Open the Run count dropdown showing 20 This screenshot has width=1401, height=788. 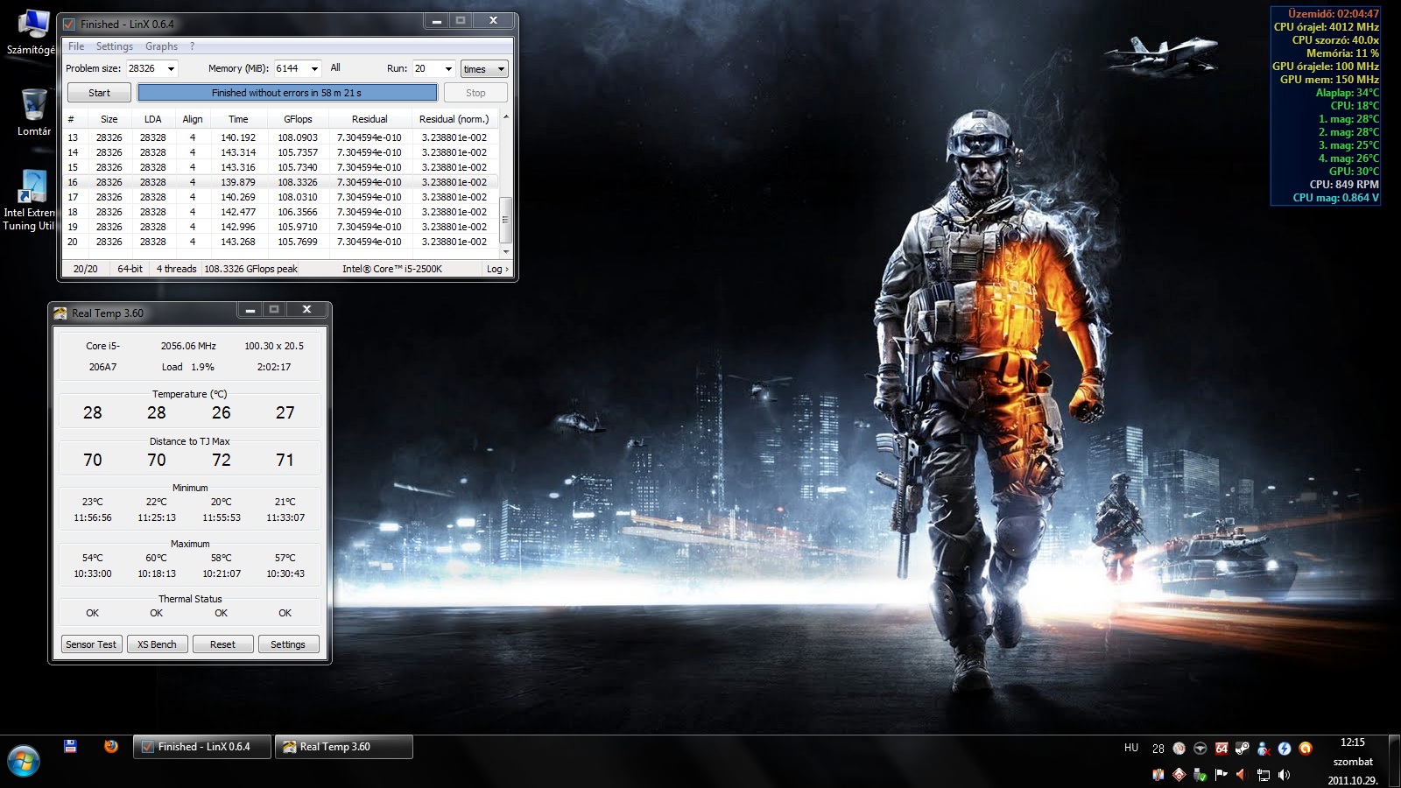(448, 68)
